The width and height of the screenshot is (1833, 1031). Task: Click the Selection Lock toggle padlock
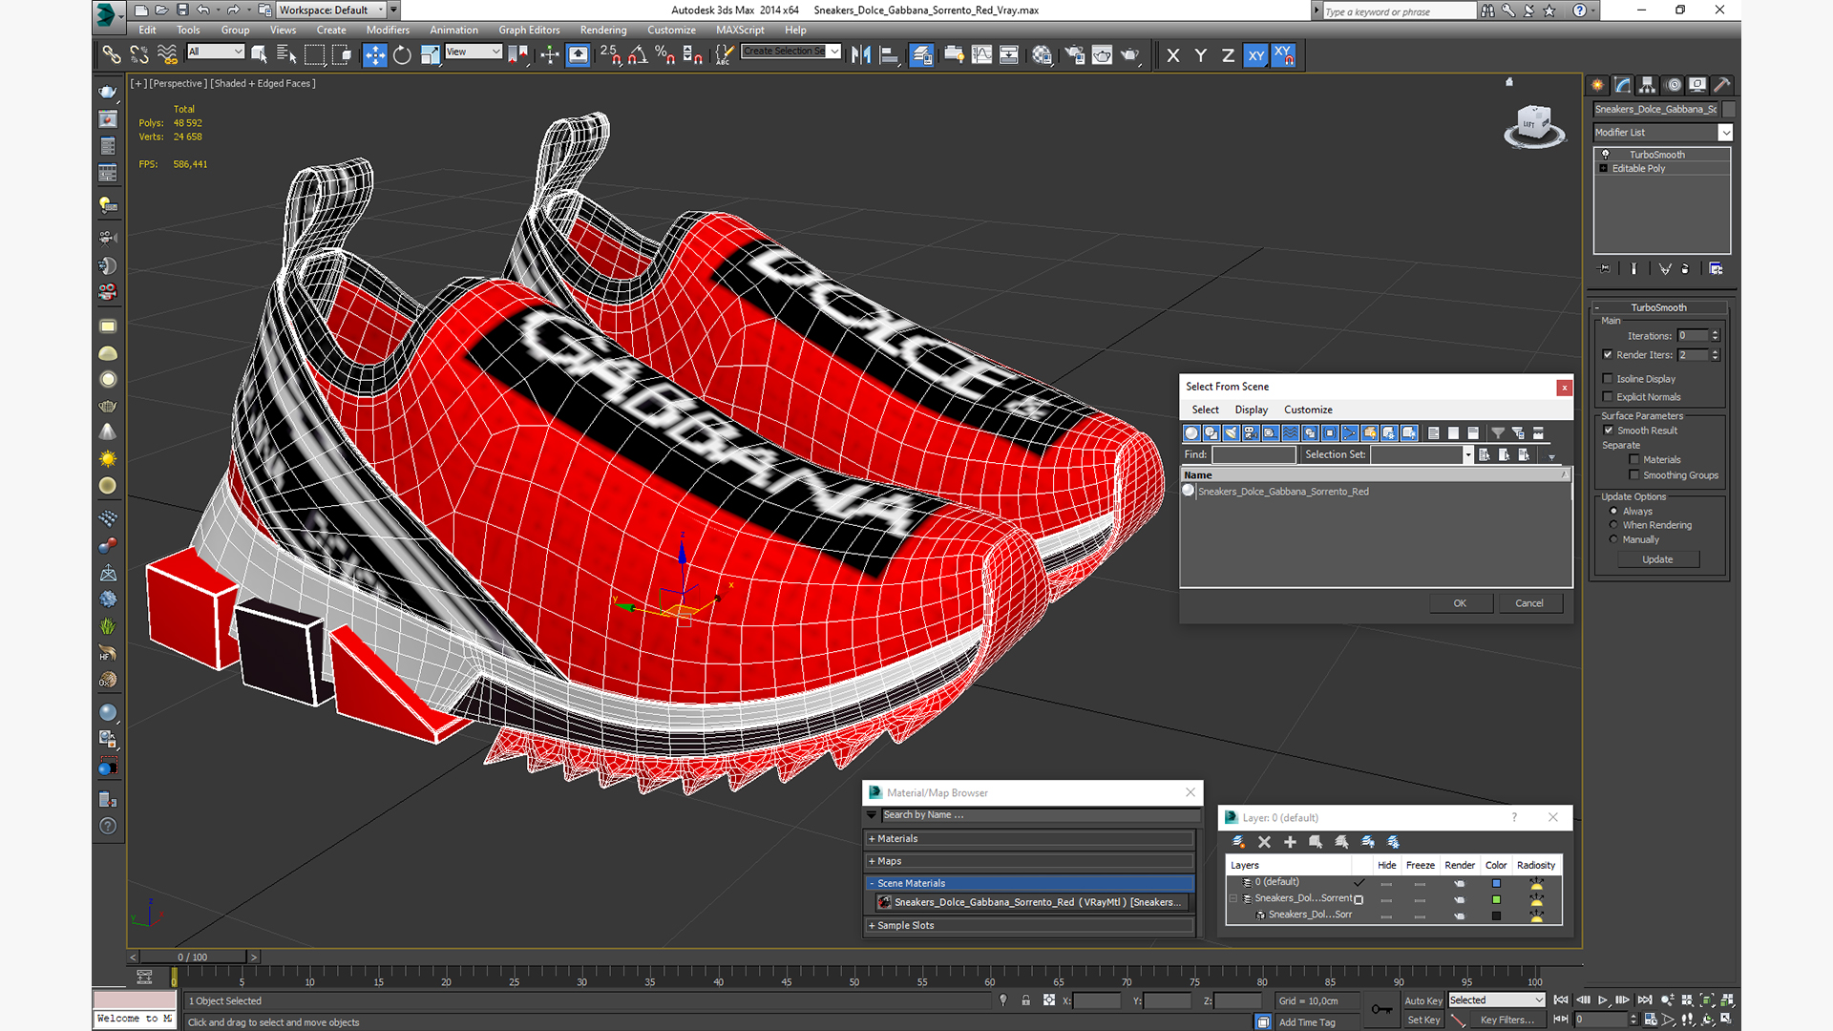[1025, 1000]
